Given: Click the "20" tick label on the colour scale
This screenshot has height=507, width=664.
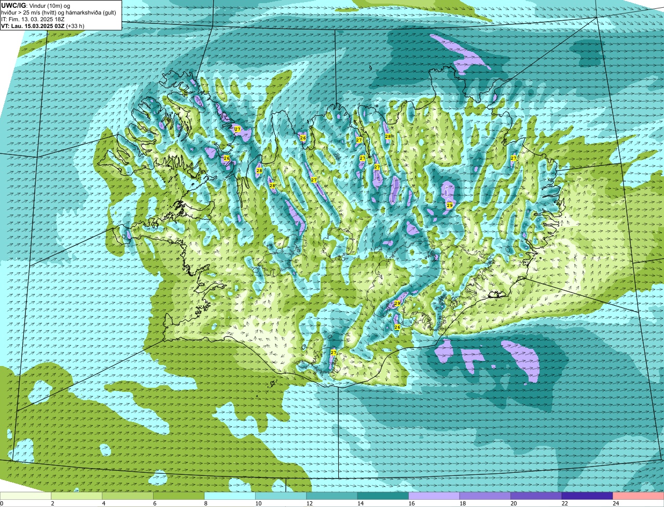Looking at the screenshot, I should [514, 503].
